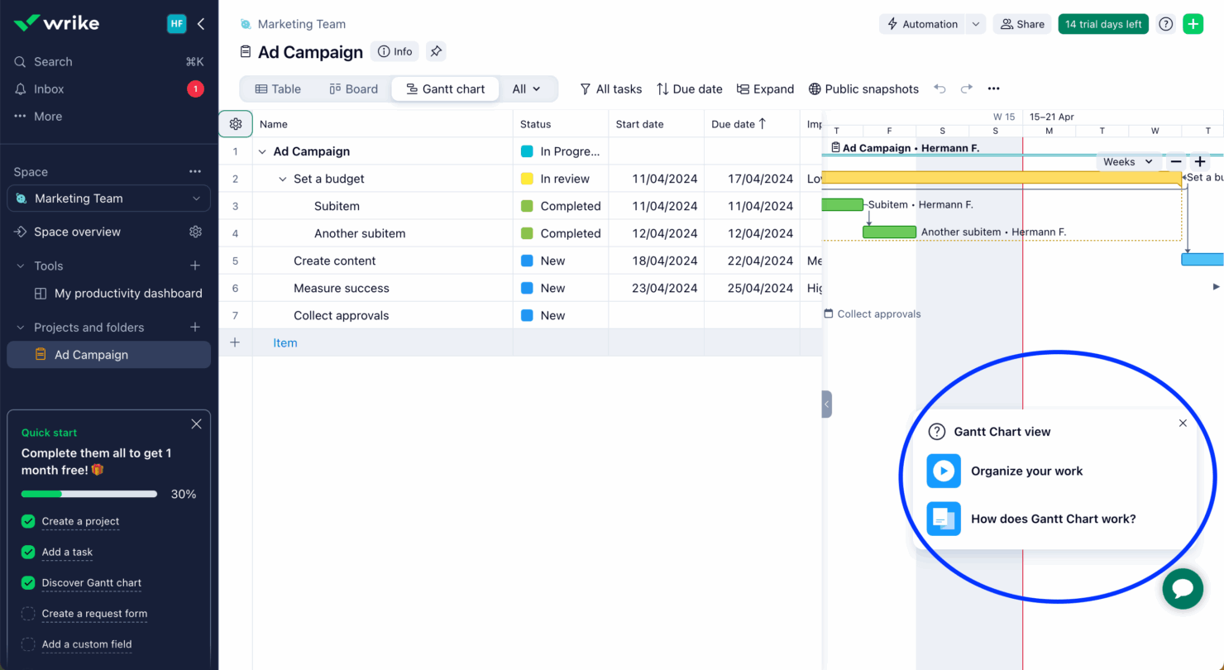Click Collect approvals in Gantt chart
Screen dimensions: 1224x670
[873, 313]
